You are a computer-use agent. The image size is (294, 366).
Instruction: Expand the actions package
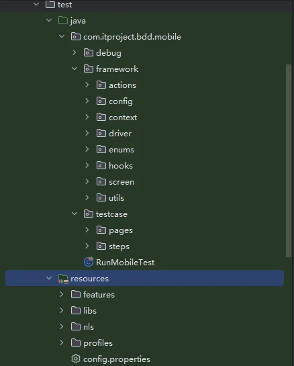click(87, 85)
